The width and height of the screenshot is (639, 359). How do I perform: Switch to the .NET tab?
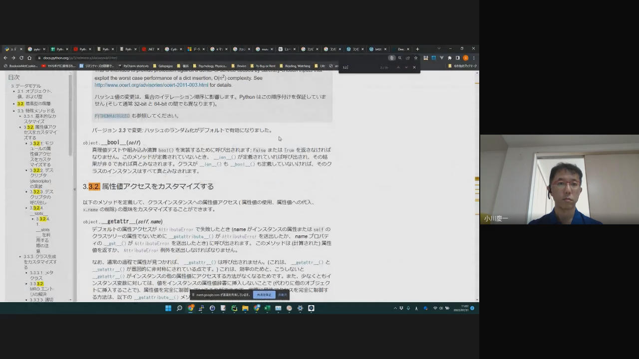tap(149, 49)
